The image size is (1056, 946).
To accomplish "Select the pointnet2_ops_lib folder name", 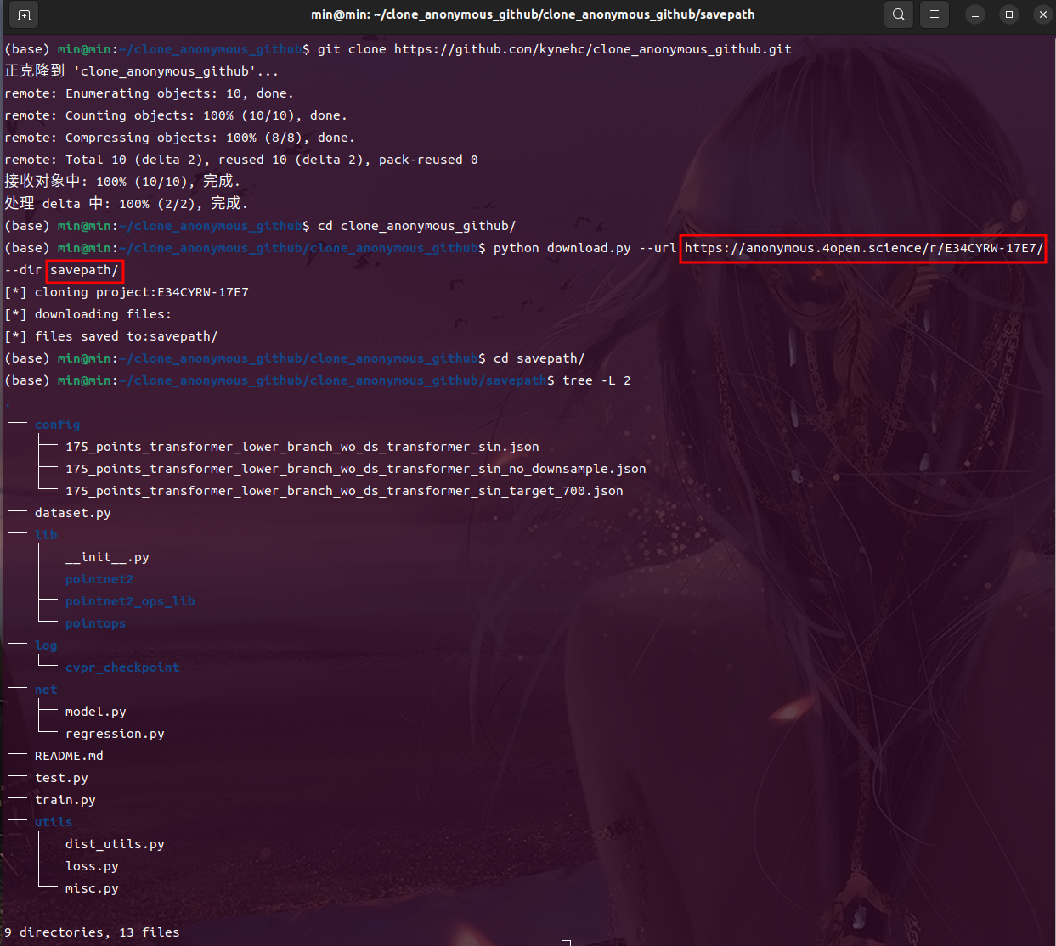I will tap(130, 600).
